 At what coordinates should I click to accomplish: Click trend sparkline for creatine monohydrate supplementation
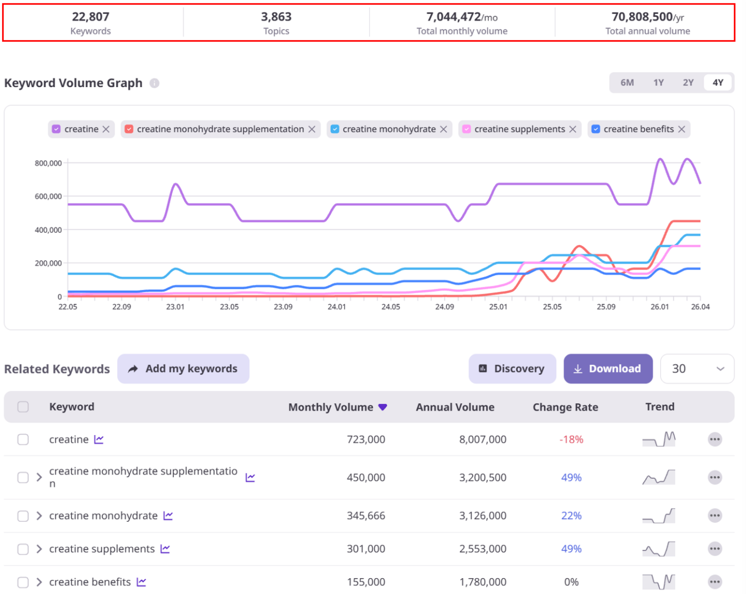[659, 477]
